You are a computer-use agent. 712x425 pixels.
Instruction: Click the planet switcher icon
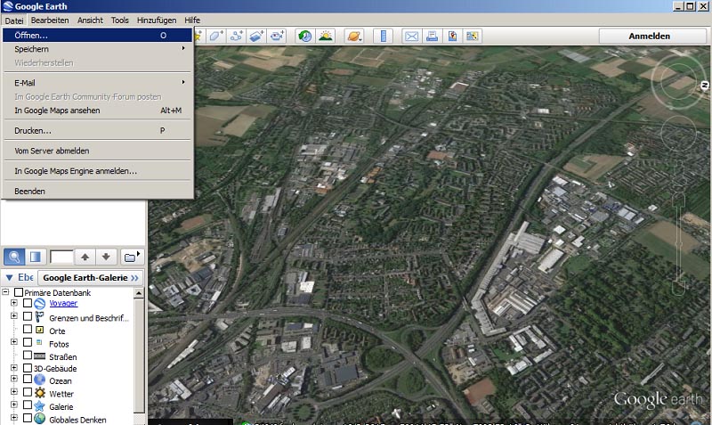[354, 37]
